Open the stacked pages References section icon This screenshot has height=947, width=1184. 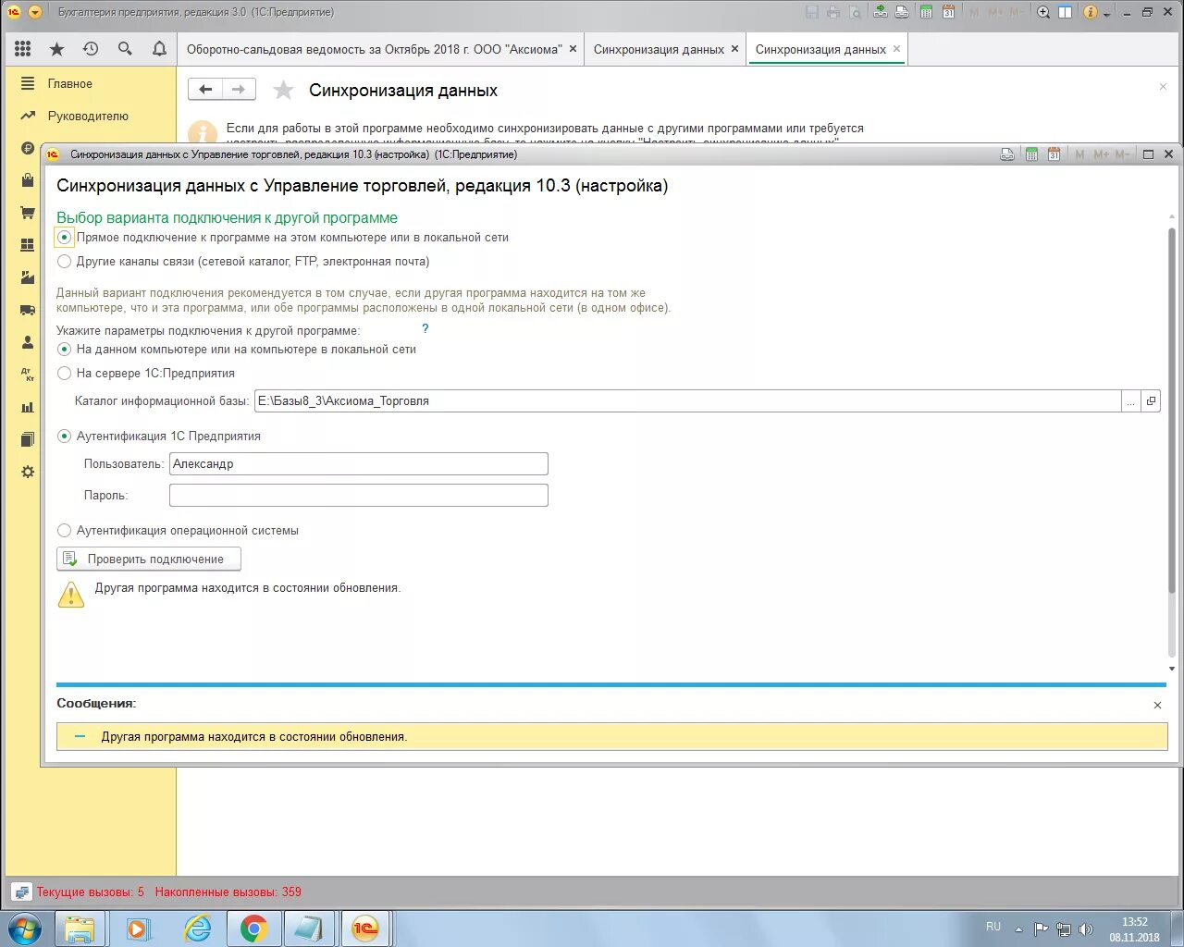coord(28,439)
